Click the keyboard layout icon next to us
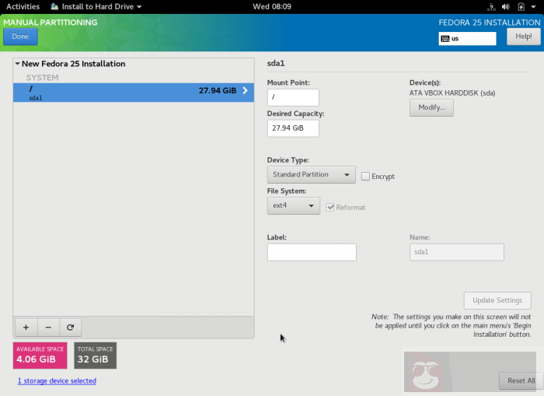Image resolution: width=544 pixels, height=396 pixels. pos(445,39)
